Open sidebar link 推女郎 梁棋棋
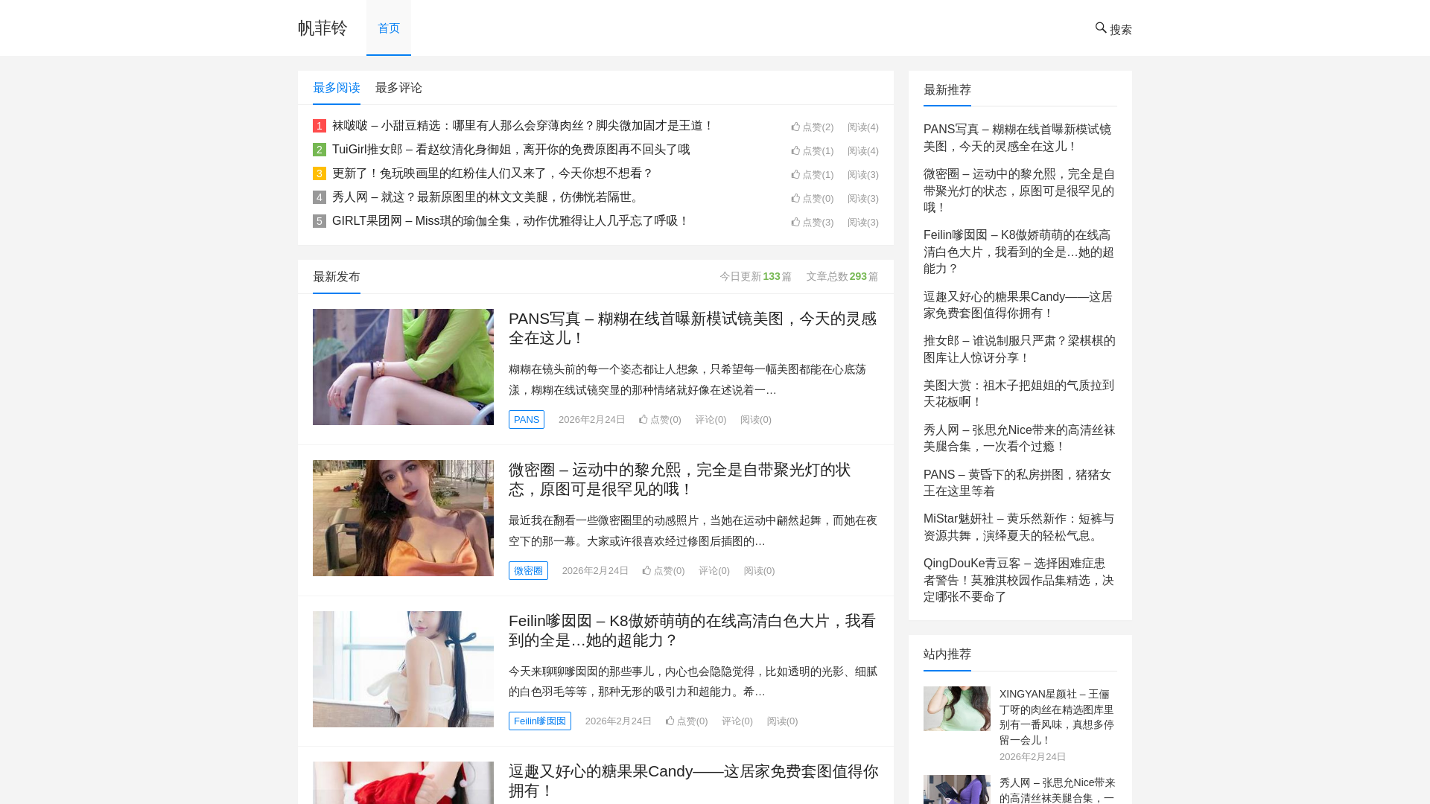Viewport: 1430px width, 804px height. pyautogui.click(x=1020, y=349)
